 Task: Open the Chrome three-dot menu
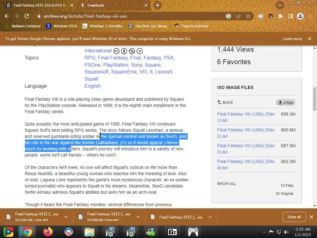point(310,16)
